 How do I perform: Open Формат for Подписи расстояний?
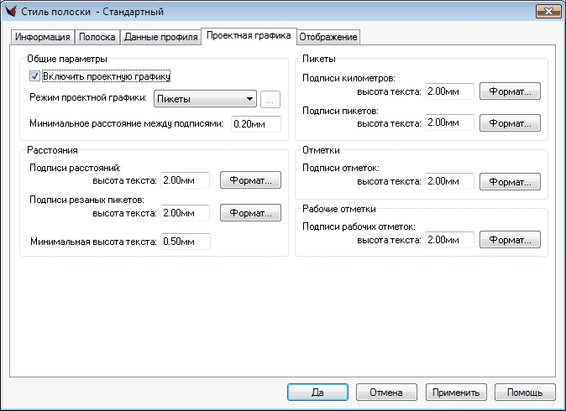tap(250, 180)
